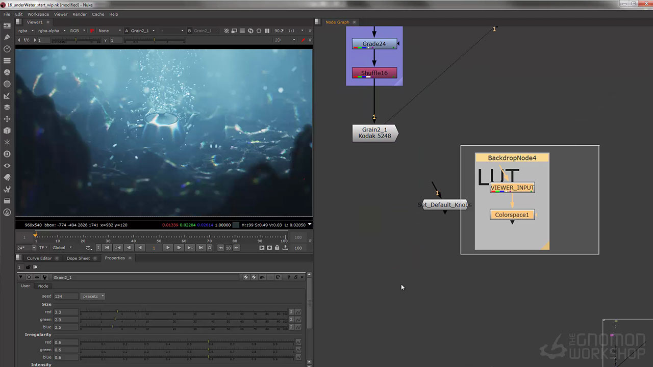
Task: Open the Color nodes wheel icon
Action: (x=7, y=72)
